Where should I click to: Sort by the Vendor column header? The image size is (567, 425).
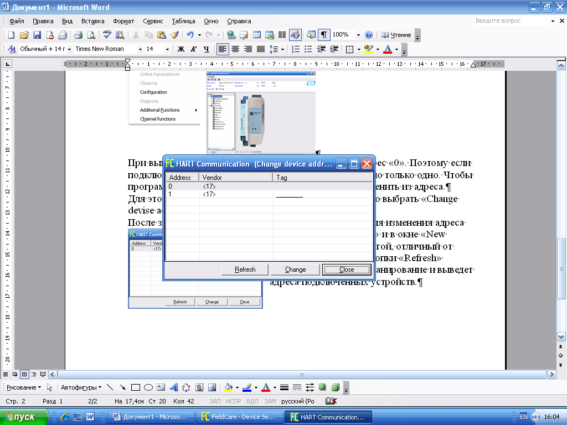[x=236, y=178]
